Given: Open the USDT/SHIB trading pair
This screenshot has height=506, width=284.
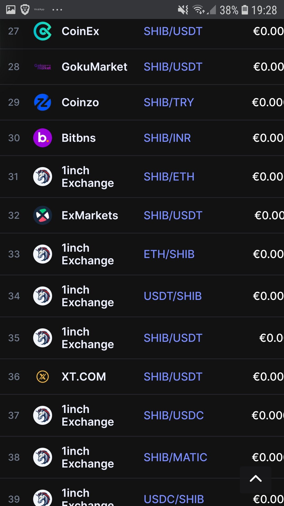Looking at the screenshot, I should point(173,296).
